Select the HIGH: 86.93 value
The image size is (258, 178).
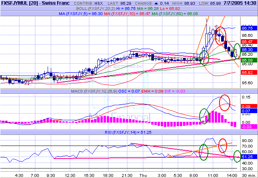coord(184,4)
